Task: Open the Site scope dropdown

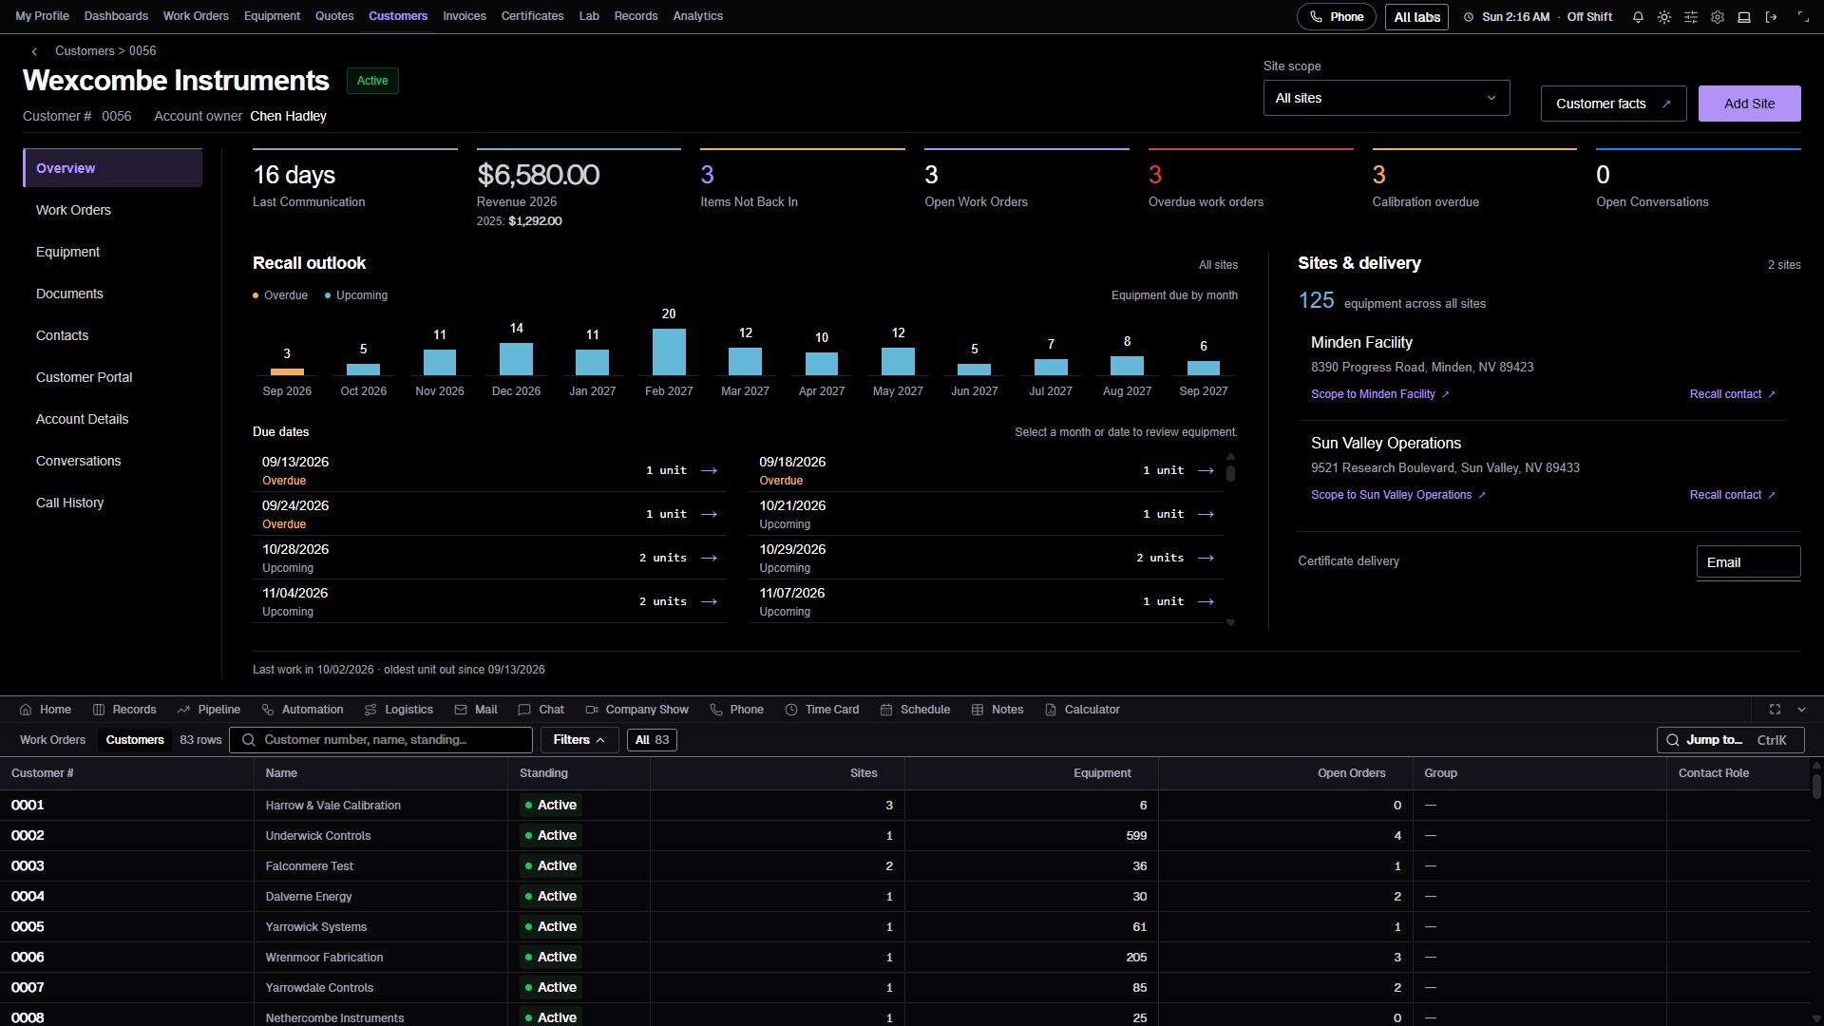Action: coord(1386,98)
